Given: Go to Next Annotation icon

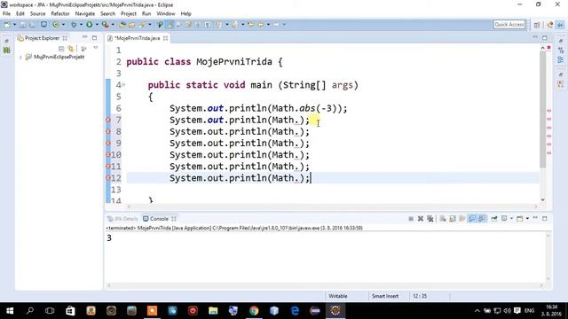Looking at the screenshot, I should [x=218, y=25].
